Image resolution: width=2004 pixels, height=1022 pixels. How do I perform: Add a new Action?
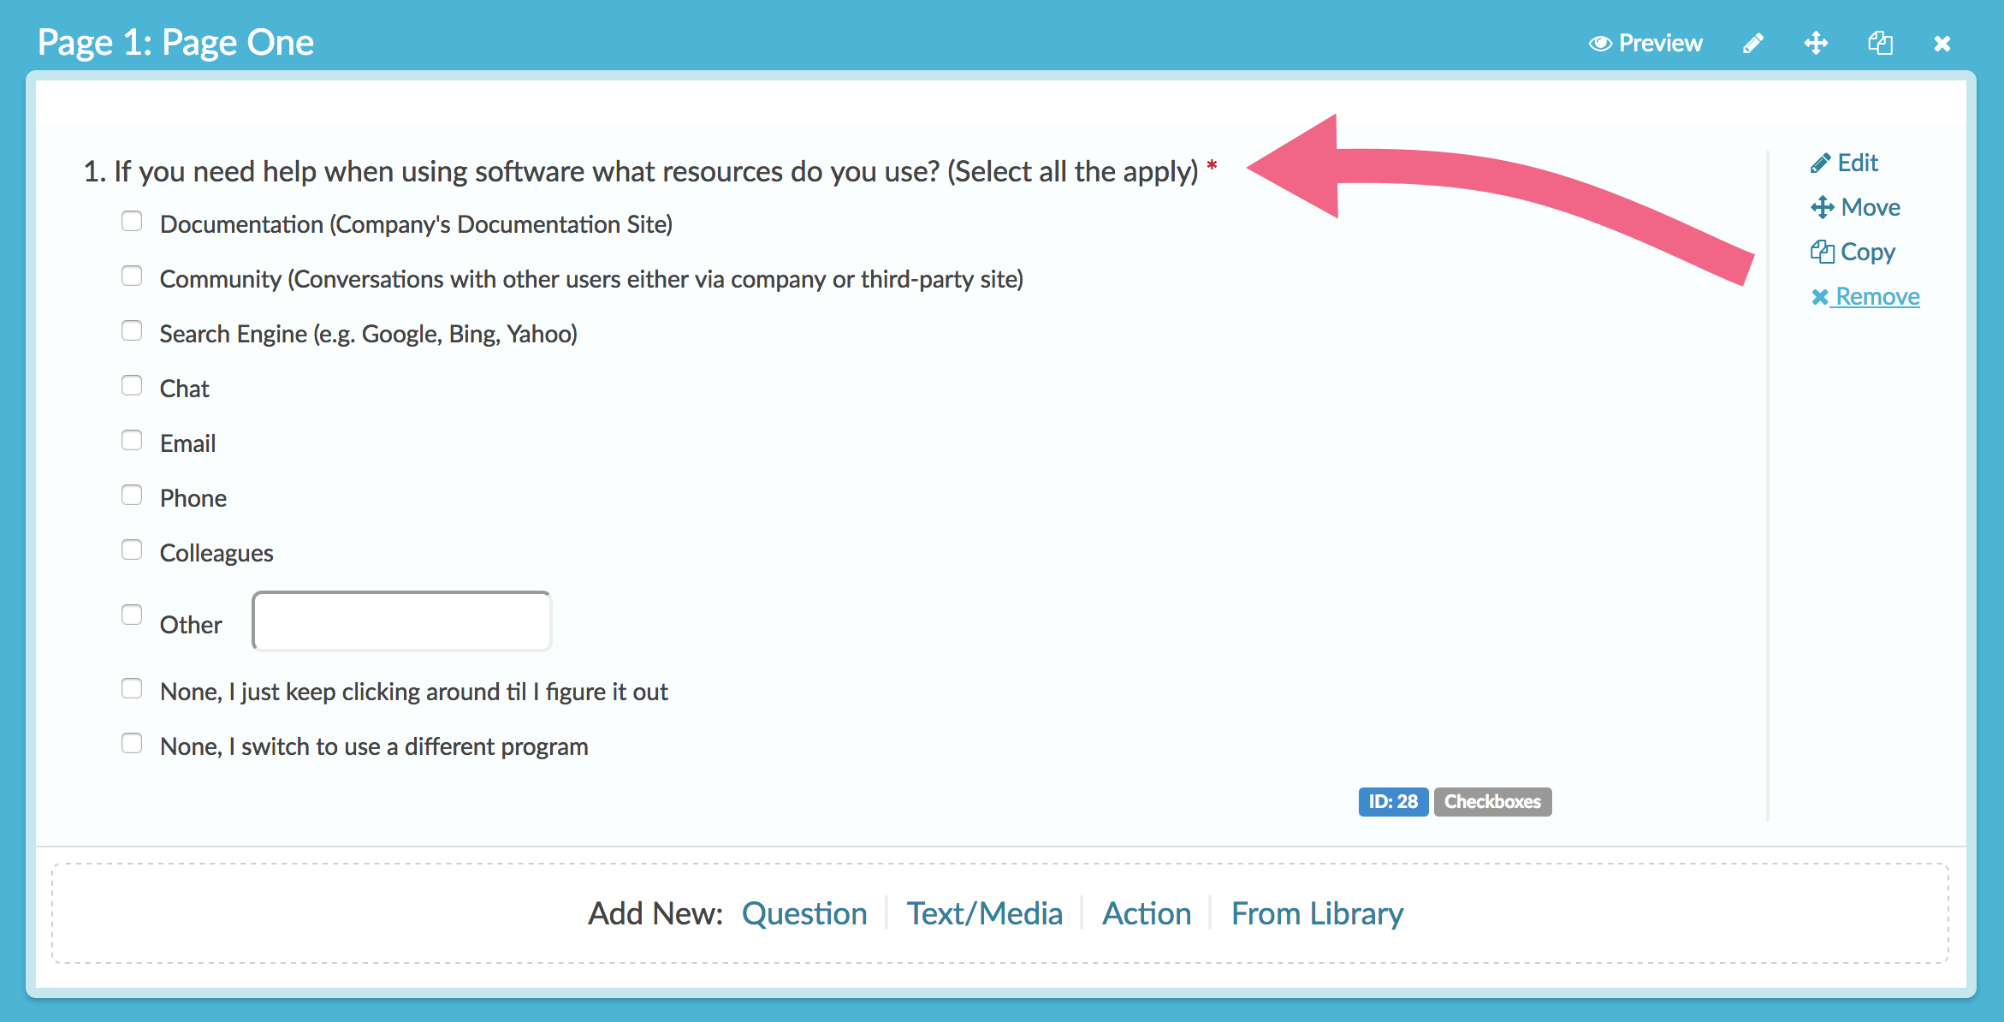click(x=1147, y=914)
